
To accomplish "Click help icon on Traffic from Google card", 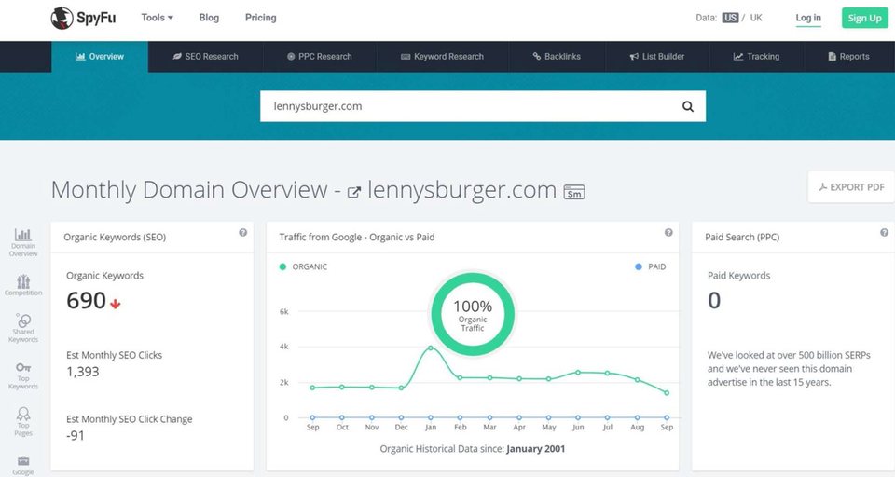I will click(668, 232).
